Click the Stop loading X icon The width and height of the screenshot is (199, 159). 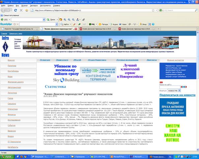(21, 10)
